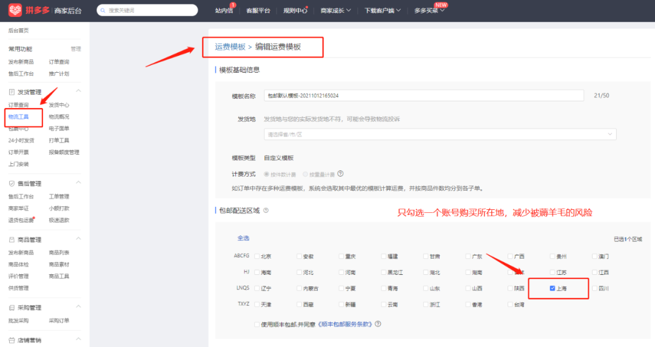This screenshot has height=347, width=655.
Task: Check the 浙江 region checkbox
Action: point(426,304)
